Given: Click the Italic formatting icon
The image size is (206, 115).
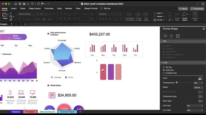Looking at the screenshot, I should (x=23, y=19).
